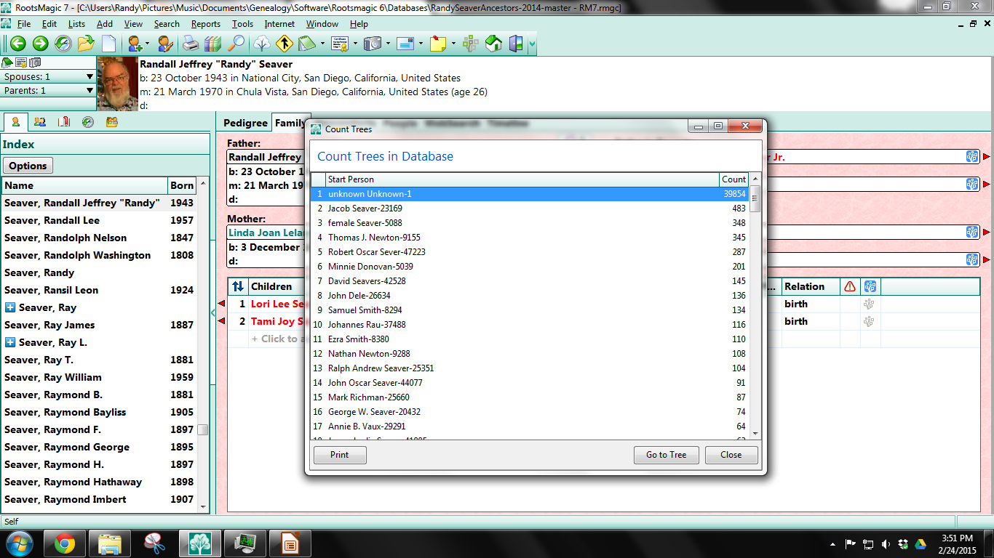This screenshot has width=994, height=558.
Task: Select Seaver, Raymond Hathaway in Index
Action: (x=99, y=482)
